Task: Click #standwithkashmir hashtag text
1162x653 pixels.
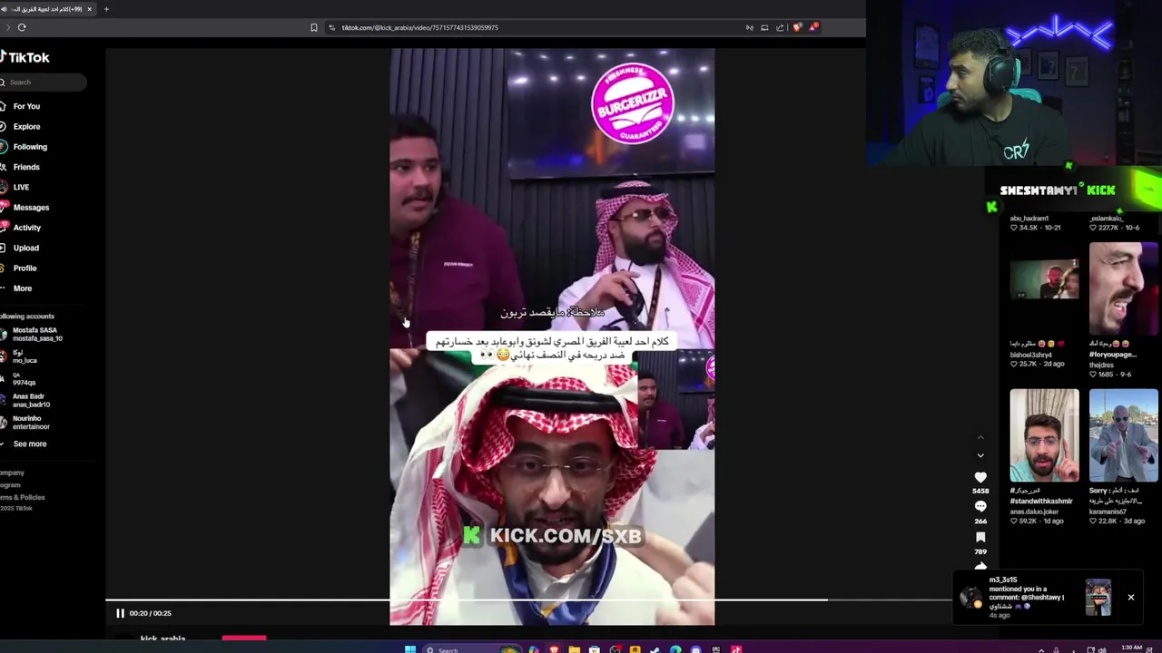Action: pos(1041,501)
